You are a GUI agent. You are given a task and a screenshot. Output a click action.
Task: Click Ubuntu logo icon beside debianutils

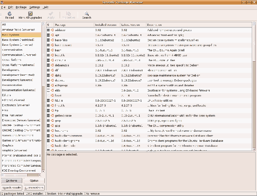pos(52,65)
